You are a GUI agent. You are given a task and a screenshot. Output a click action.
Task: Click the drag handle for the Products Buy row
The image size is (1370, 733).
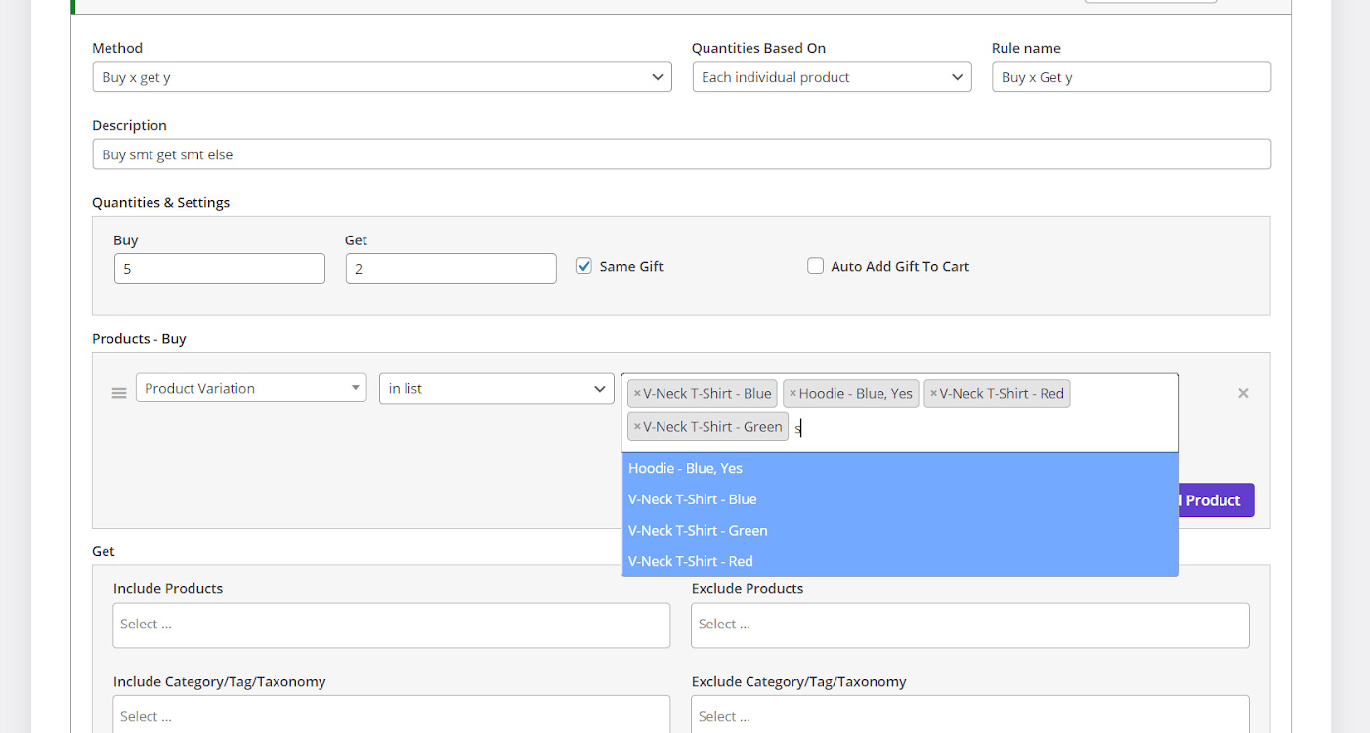tap(119, 393)
